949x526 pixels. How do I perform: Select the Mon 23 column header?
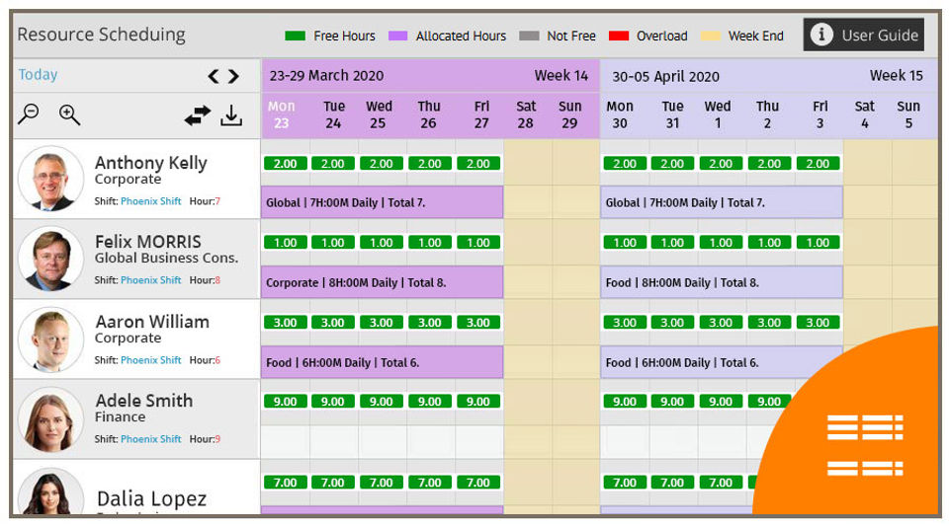click(282, 114)
